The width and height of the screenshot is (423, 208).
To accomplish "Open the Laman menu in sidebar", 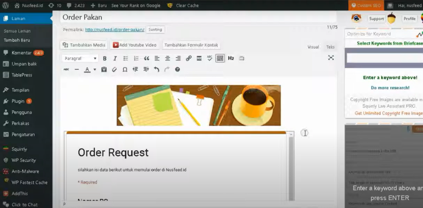I will pyautogui.click(x=26, y=19).
